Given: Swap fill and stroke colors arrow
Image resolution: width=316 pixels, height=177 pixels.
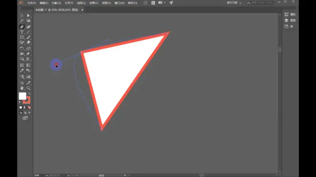Looking at the screenshot, I should click(29, 94).
